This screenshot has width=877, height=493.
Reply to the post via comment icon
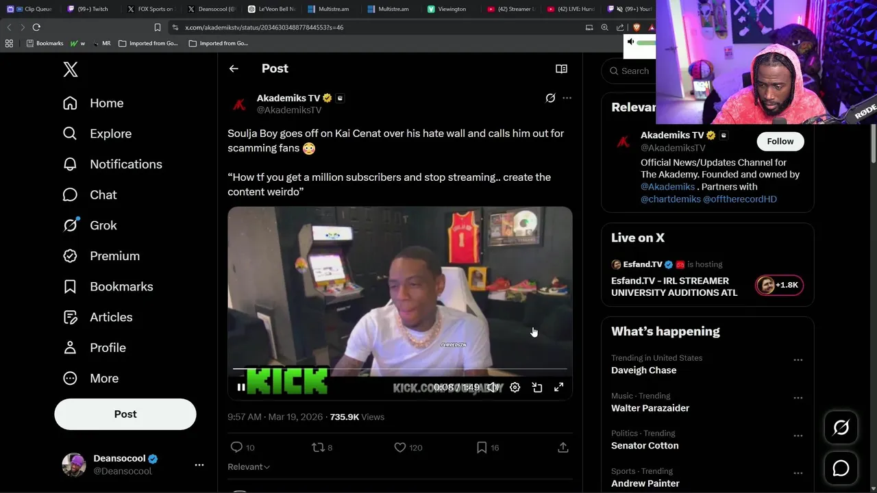click(236, 447)
